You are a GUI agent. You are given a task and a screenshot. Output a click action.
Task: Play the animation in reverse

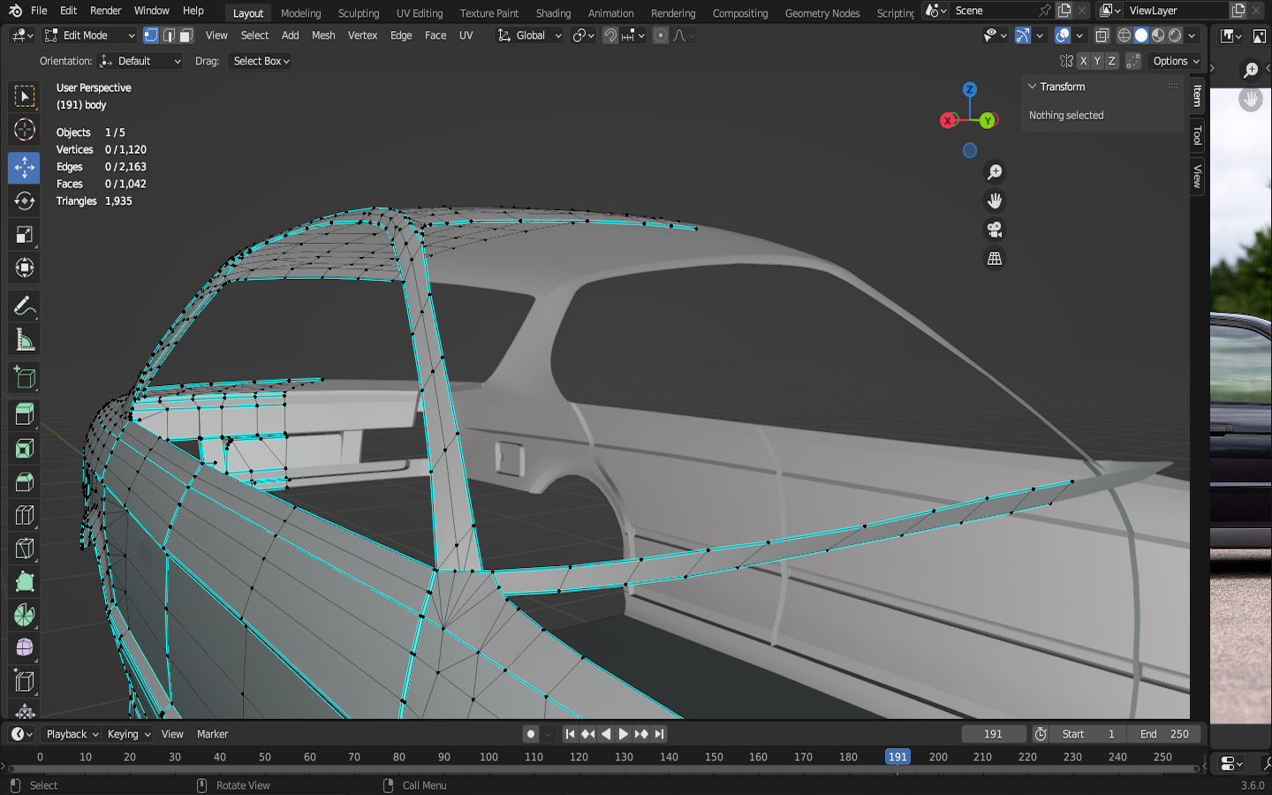point(606,734)
